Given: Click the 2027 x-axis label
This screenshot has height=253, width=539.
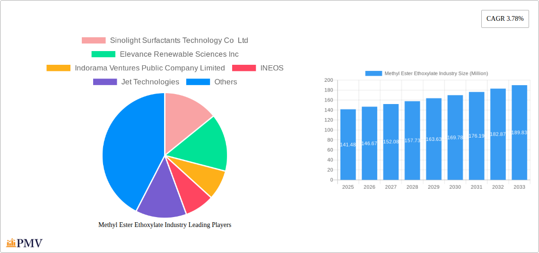Looking at the screenshot, I should click(x=391, y=187).
